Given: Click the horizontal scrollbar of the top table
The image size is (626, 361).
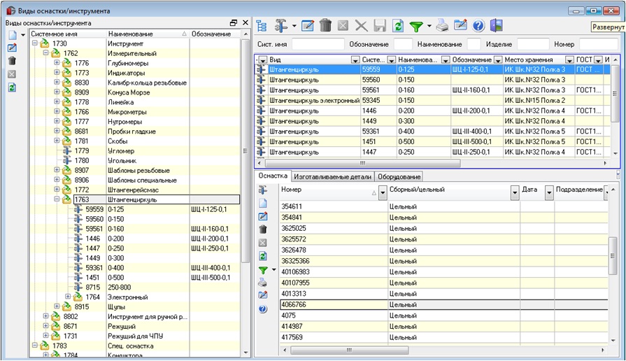Looking at the screenshot, I should coord(362,163).
